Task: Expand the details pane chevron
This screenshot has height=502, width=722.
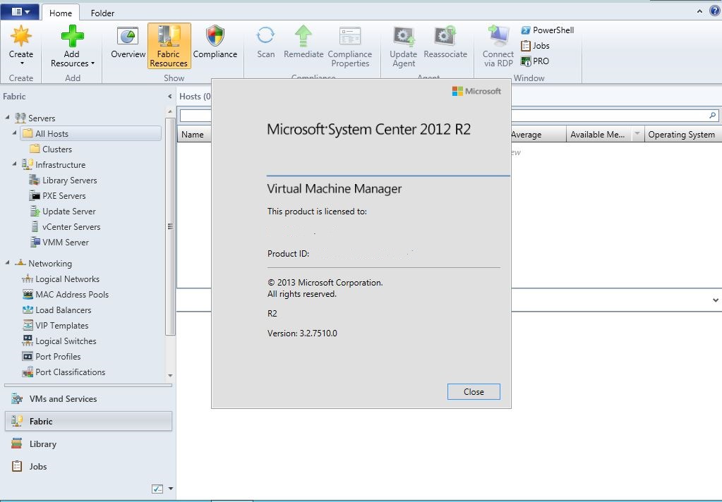Action: point(716,300)
